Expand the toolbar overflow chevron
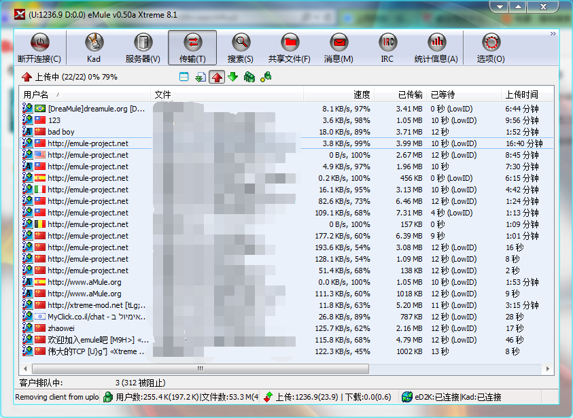573x418 pixels. point(553,33)
